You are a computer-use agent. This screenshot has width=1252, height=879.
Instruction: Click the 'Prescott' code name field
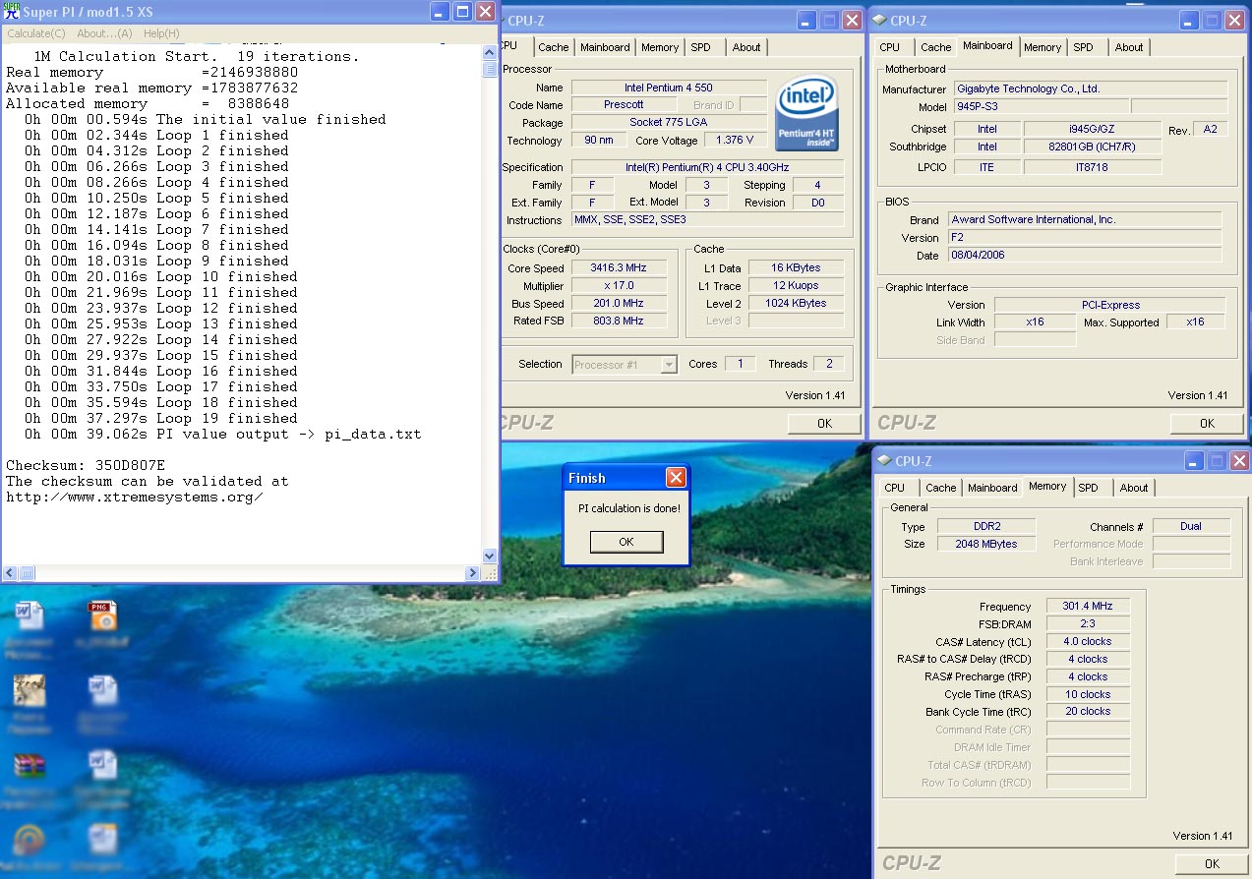624,105
